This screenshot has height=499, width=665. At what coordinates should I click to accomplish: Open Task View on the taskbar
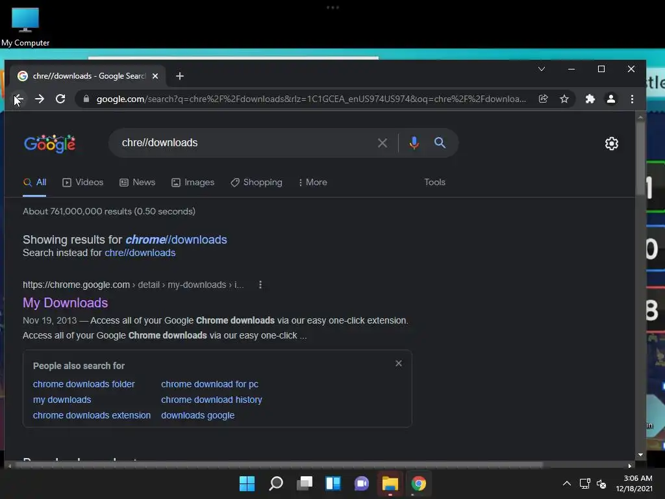305,483
